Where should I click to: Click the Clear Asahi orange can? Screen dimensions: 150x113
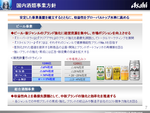click(x=125, y=73)
